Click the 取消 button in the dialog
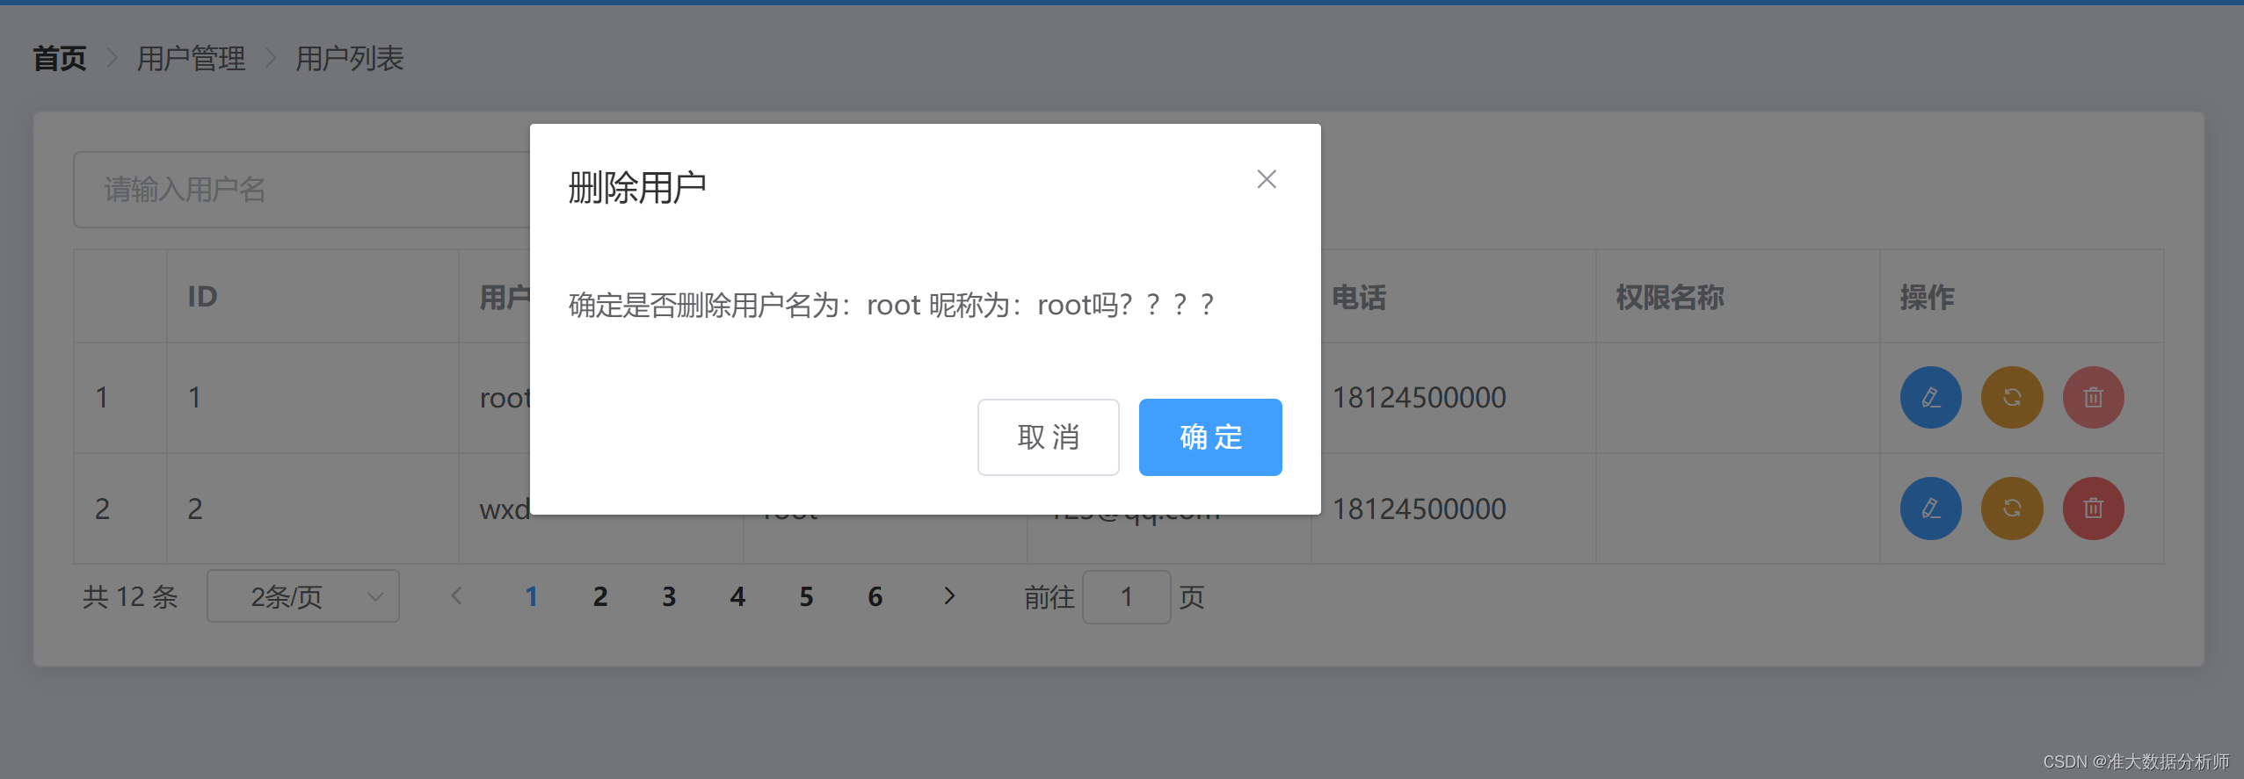This screenshot has width=2244, height=779. pyautogui.click(x=1048, y=437)
